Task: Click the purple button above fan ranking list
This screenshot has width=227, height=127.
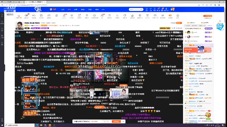Action: pos(209,29)
